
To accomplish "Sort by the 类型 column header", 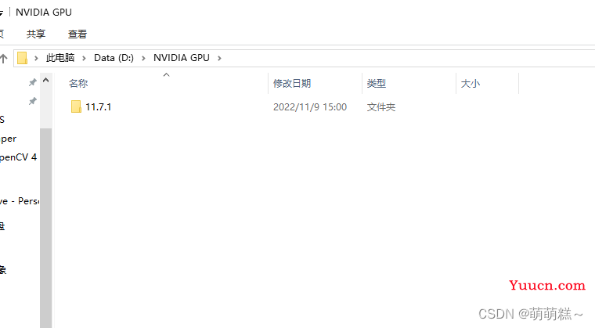I will 377,84.
